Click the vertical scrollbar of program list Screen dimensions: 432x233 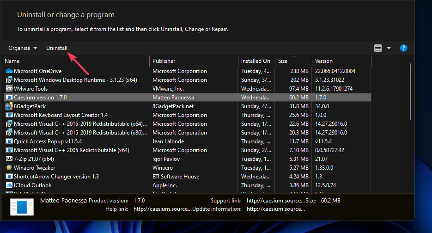[410, 92]
